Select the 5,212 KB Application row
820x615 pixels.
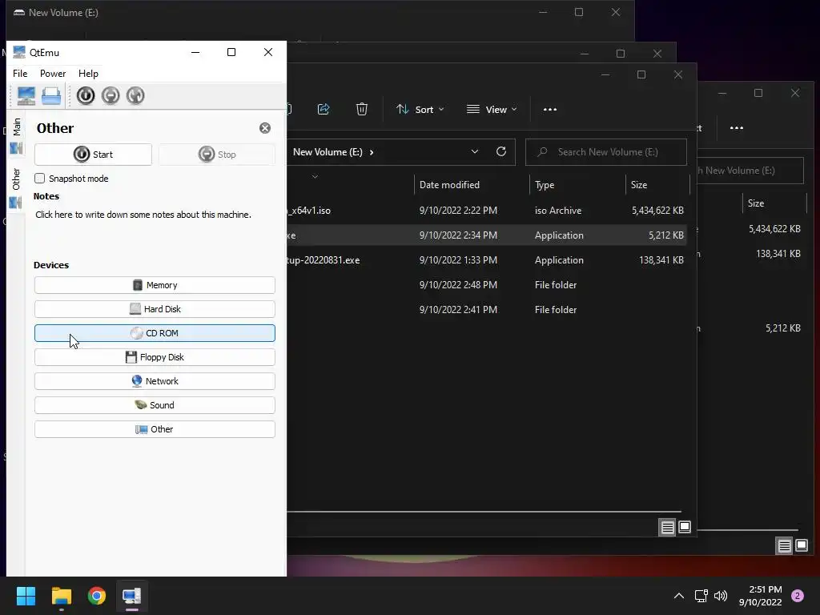[x=487, y=235]
